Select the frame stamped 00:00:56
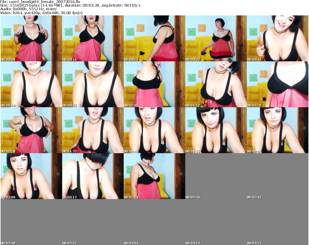Screen dimensions: 309x245 click(x=93, y=84)
